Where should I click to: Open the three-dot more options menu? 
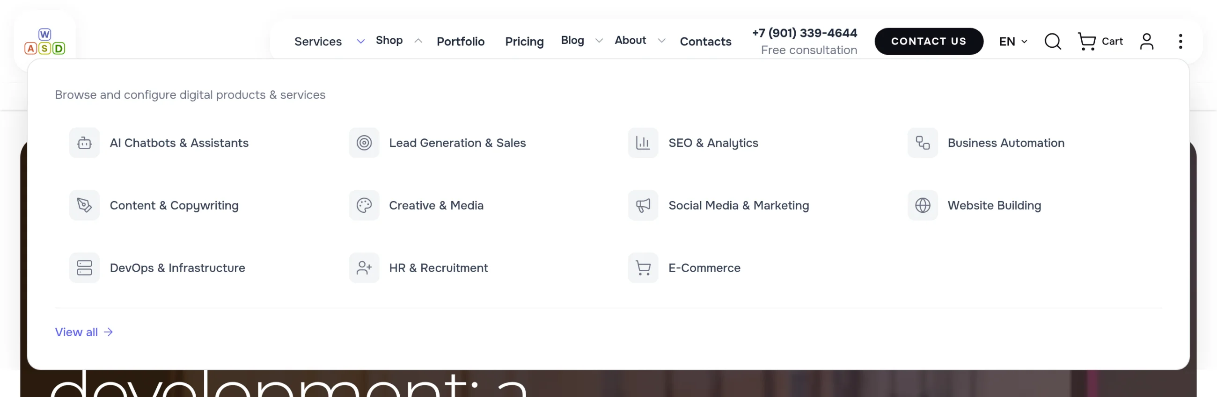point(1180,42)
